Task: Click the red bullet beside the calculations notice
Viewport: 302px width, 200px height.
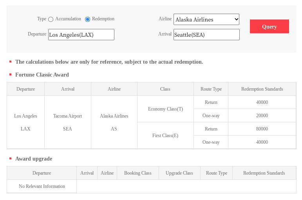Action: point(10,61)
